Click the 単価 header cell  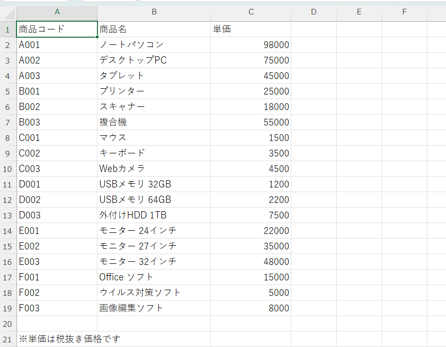251,29
